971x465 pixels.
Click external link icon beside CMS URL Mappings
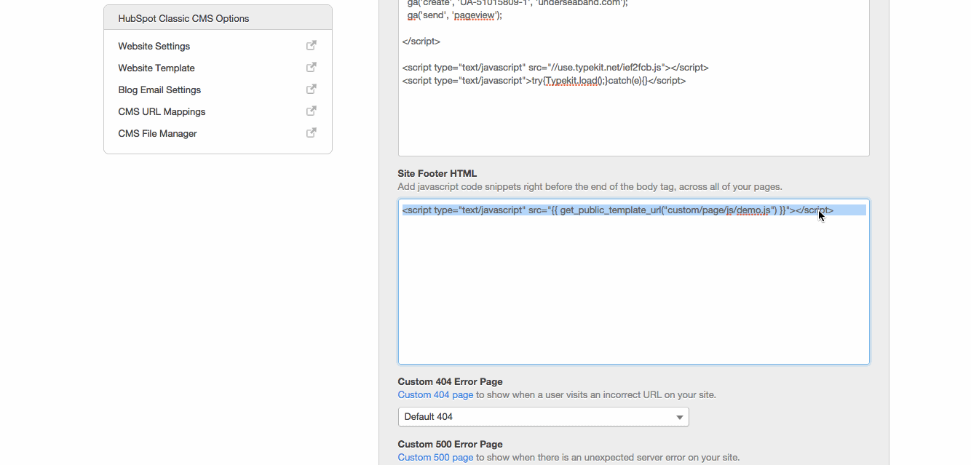311,111
